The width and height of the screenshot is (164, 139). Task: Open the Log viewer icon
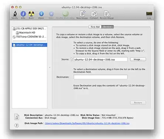(149, 14)
